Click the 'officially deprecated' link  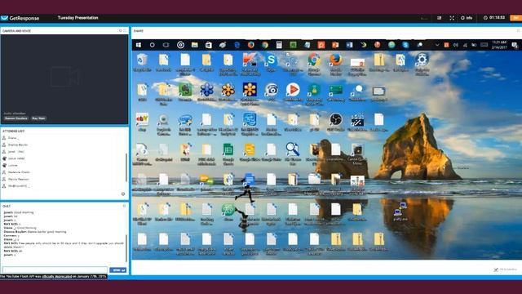pos(57,276)
